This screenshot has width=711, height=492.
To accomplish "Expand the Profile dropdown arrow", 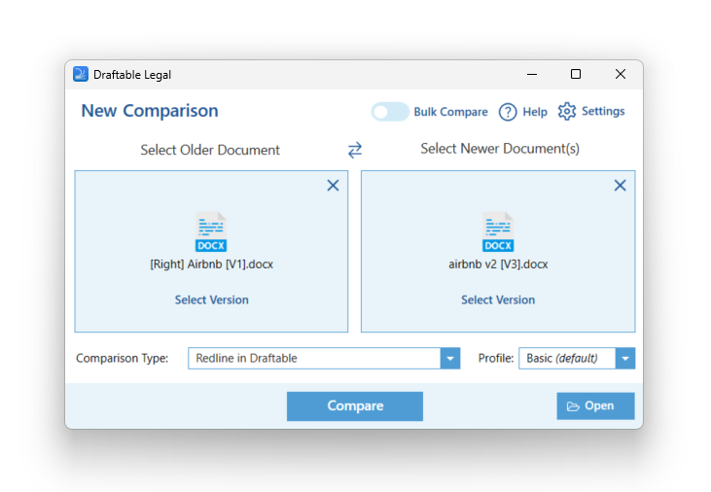I will coord(625,358).
